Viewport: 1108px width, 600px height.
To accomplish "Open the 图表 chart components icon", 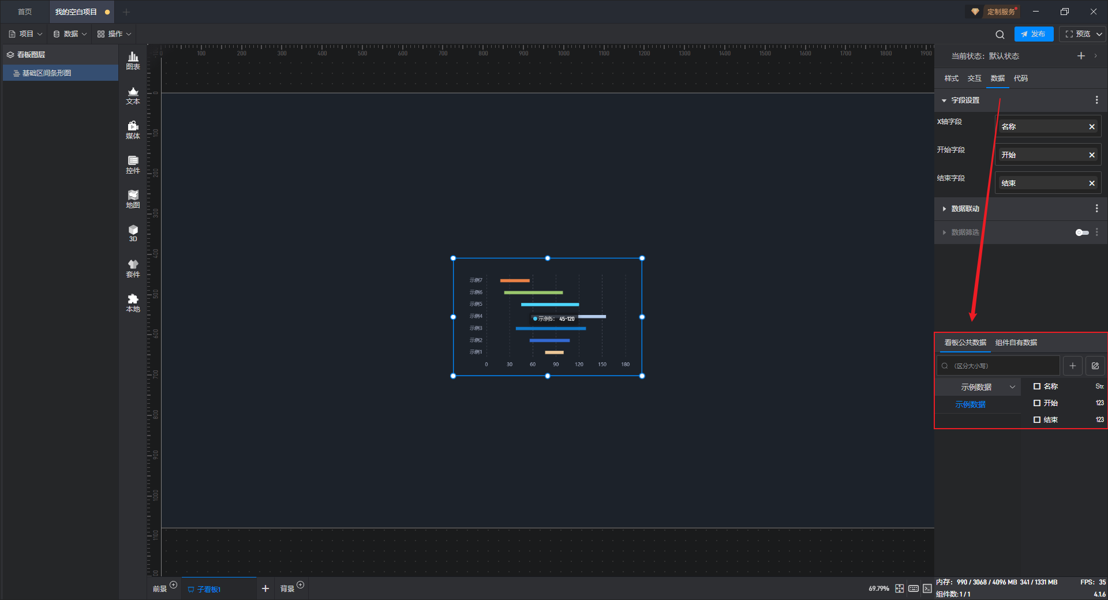I will tap(133, 60).
